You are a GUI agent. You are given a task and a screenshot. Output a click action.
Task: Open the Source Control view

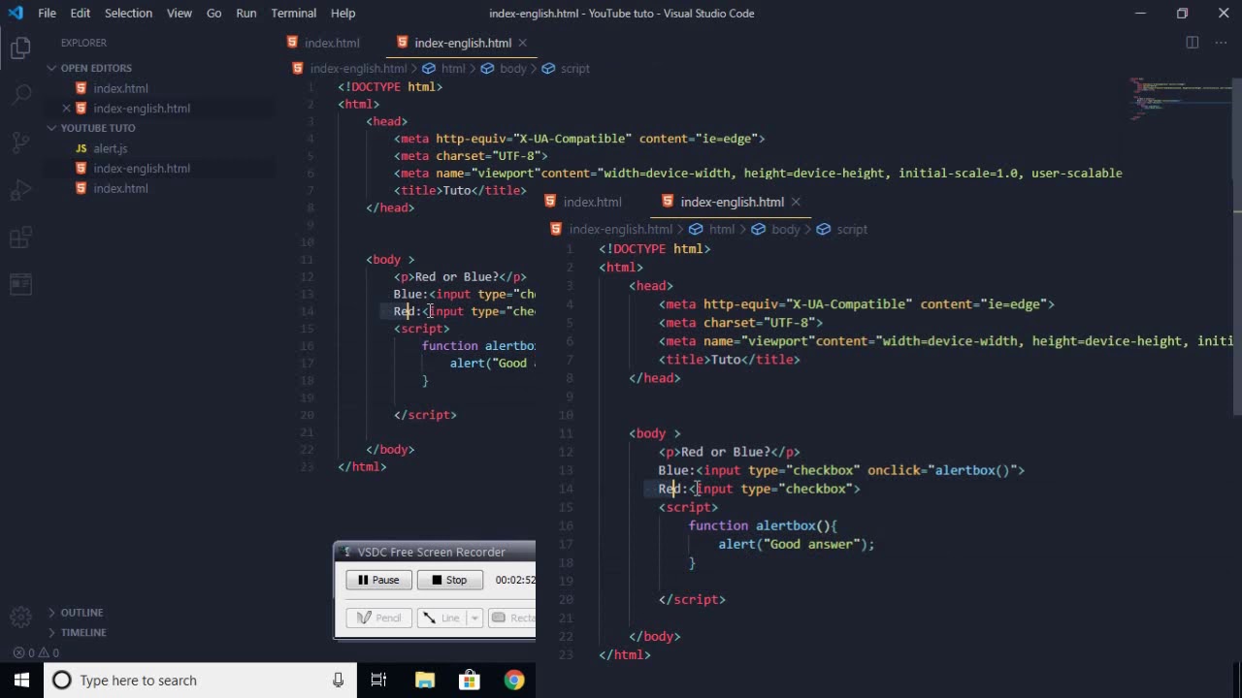[20, 143]
